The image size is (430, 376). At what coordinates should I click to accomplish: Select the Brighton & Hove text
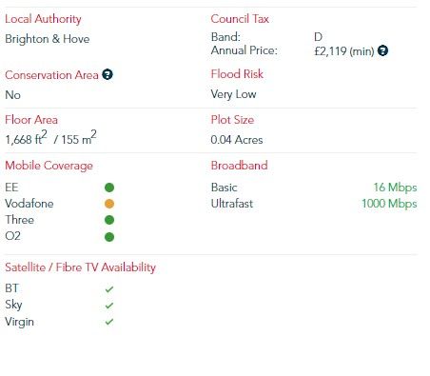click(x=48, y=39)
